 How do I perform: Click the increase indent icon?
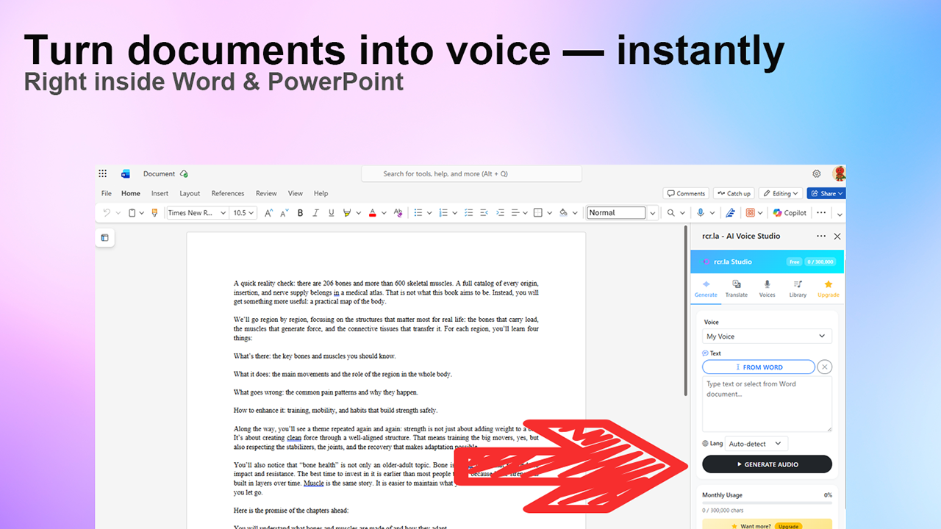[500, 213]
